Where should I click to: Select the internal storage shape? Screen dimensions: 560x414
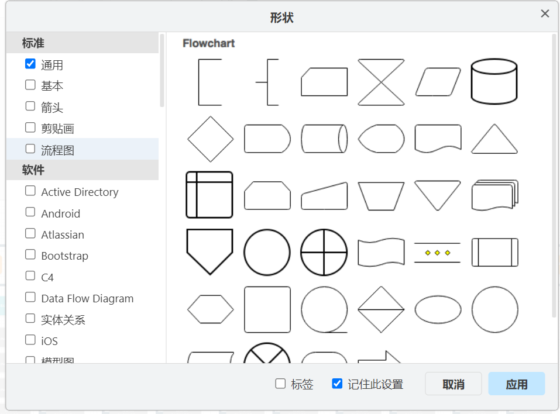point(209,195)
